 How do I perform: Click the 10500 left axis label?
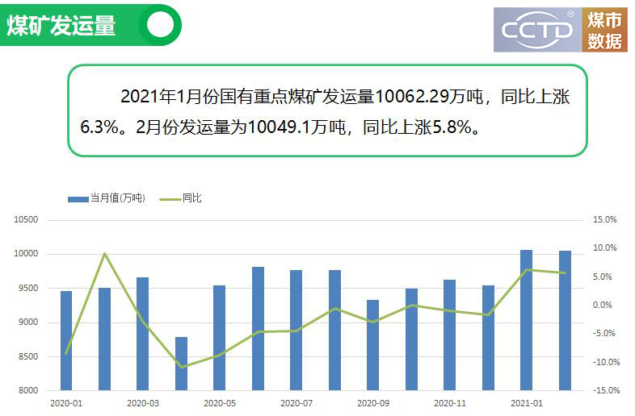pyautogui.click(x=27, y=220)
